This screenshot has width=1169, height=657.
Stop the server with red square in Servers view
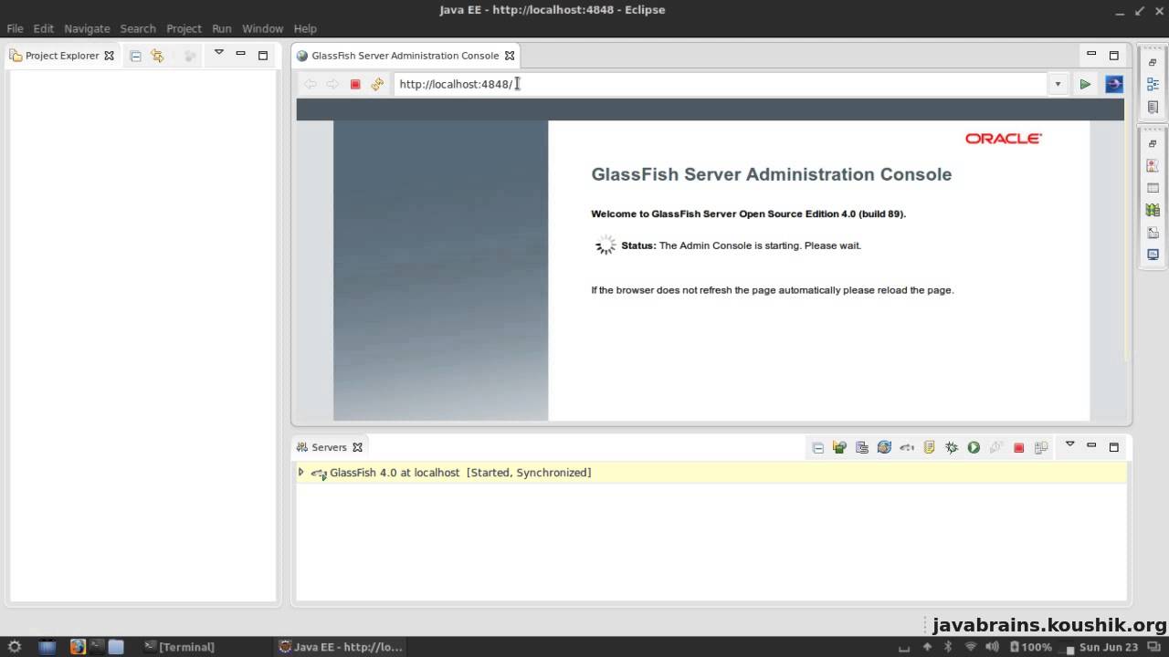pos(1018,447)
